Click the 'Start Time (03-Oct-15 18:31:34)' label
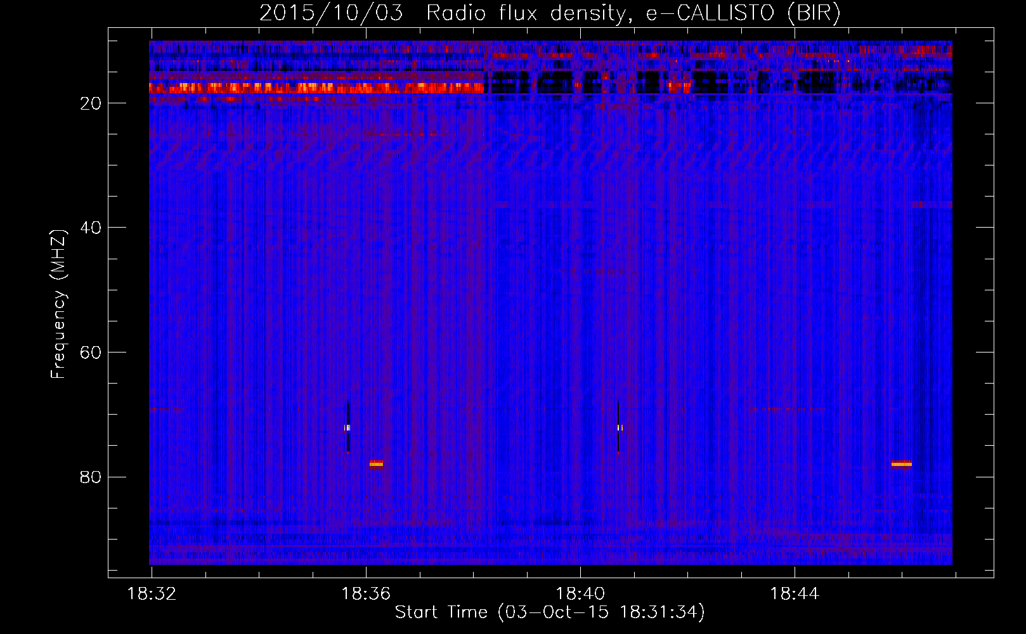 click(x=550, y=612)
